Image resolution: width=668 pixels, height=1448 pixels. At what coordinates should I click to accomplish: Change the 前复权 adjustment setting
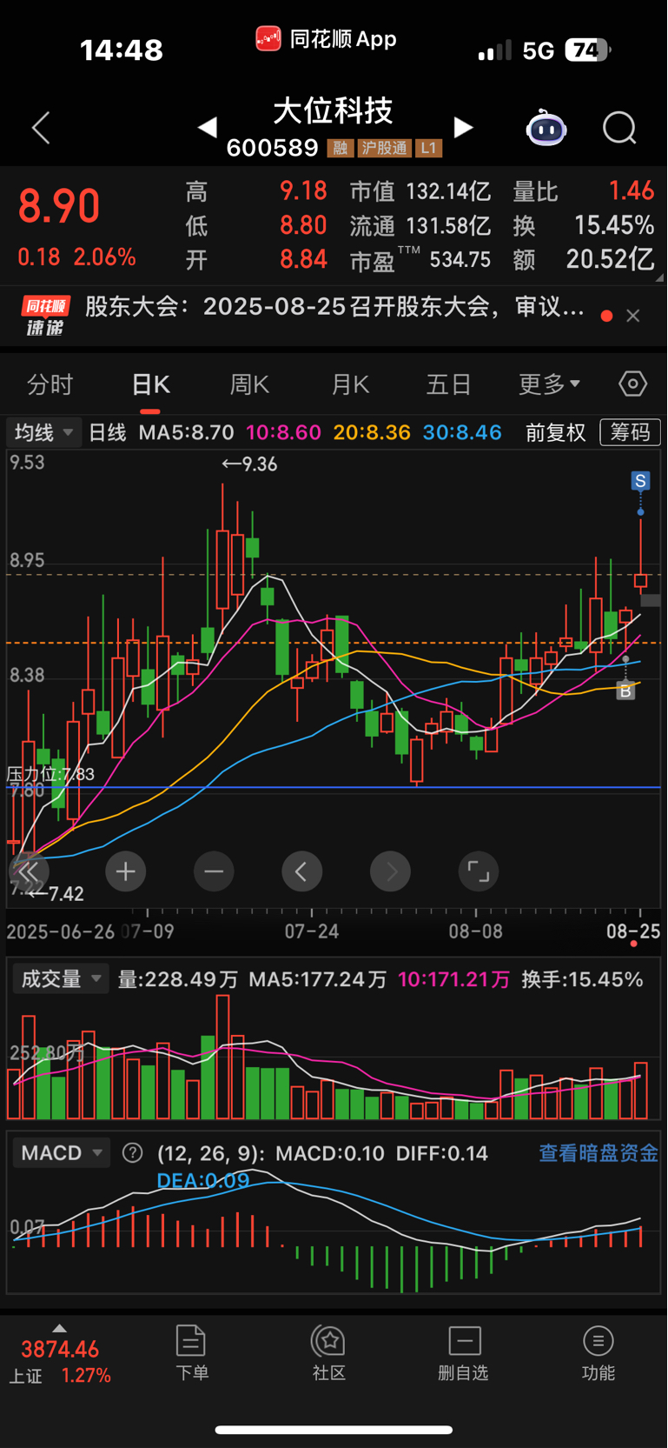(556, 432)
